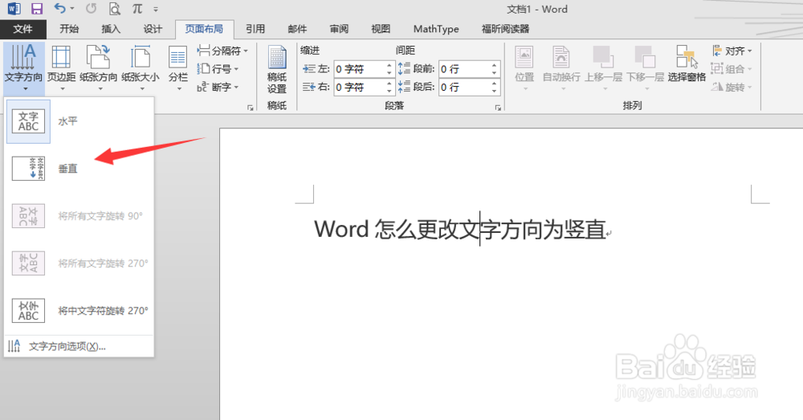This screenshot has width=803, height=420.
Task: Click the 右 indent input field
Action: pyautogui.click(x=360, y=87)
